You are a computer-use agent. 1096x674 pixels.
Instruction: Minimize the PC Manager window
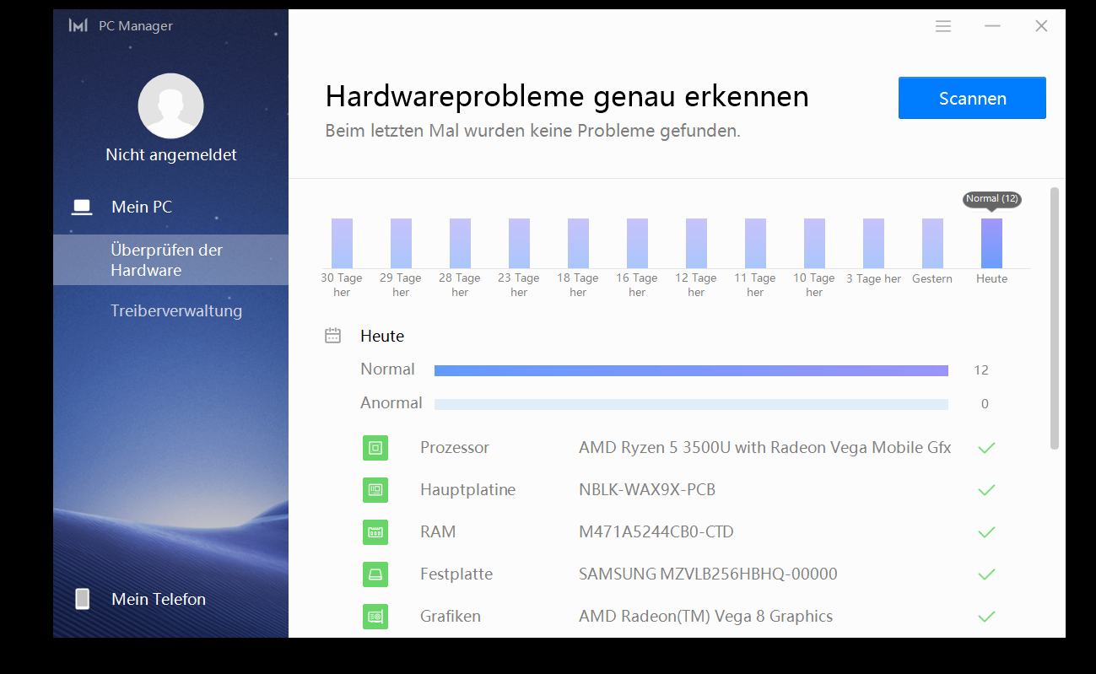[992, 26]
